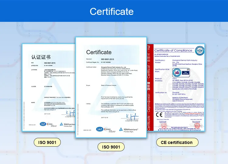
Task: Click the 认证证书 heading on left certificate
Action: click(41, 57)
